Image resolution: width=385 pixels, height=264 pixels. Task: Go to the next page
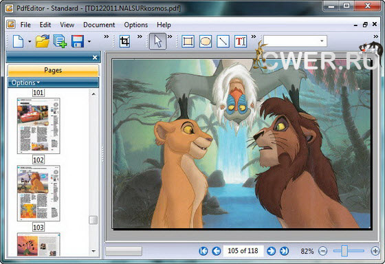[x=271, y=251]
